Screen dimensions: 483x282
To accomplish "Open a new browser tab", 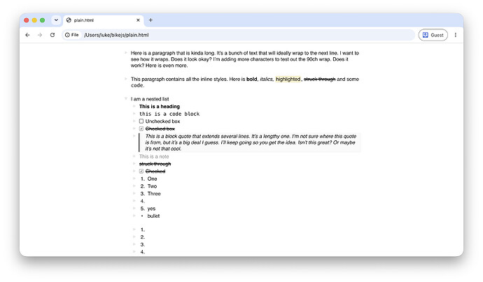I will (150, 20).
